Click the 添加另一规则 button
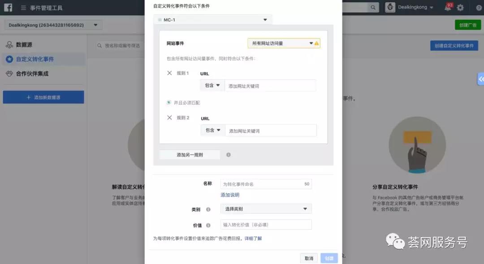The width and height of the screenshot is (484, 264). tap(189, 154)
